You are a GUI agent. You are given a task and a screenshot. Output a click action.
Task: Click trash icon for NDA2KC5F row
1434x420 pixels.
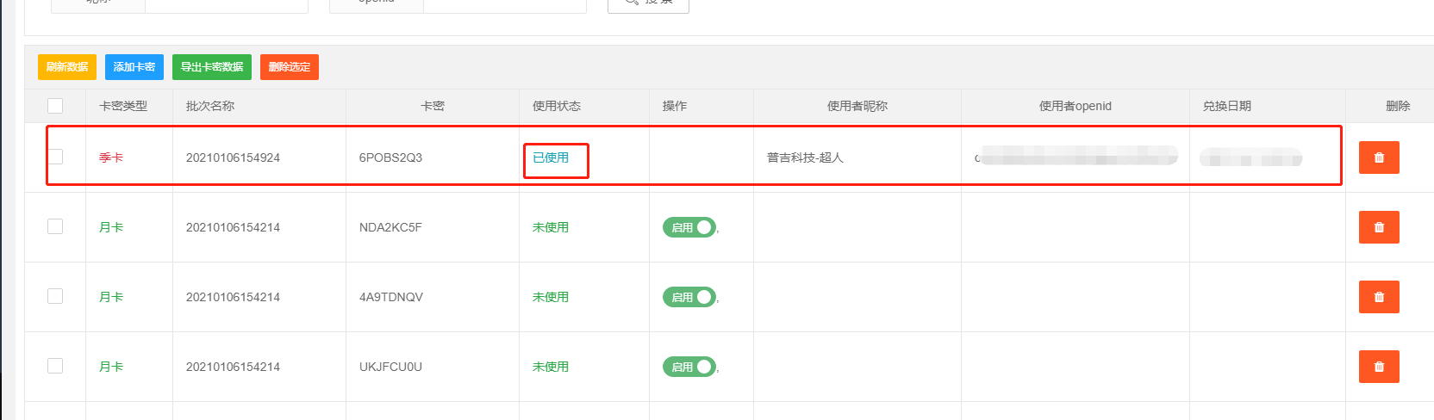pos(1379,227)
